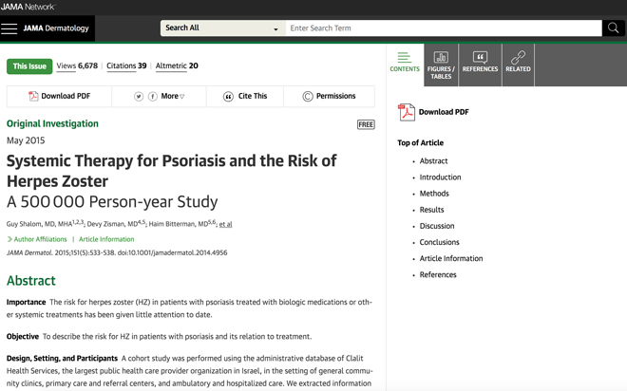Click the Cite This quotation-mark icon

(x=228, y=96)
